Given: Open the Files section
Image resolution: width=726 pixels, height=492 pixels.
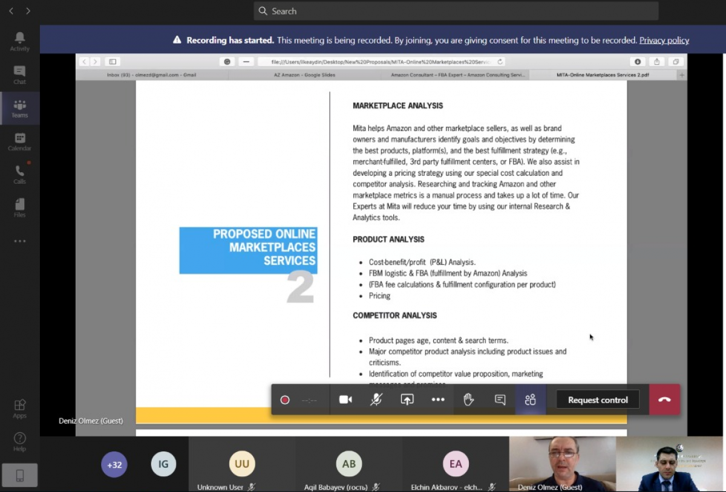Looking at the screenshot, I should [x=19, y=208].
